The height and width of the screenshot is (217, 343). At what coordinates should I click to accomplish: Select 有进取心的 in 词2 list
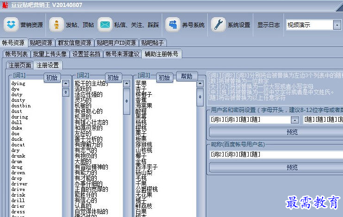point(89,112)
